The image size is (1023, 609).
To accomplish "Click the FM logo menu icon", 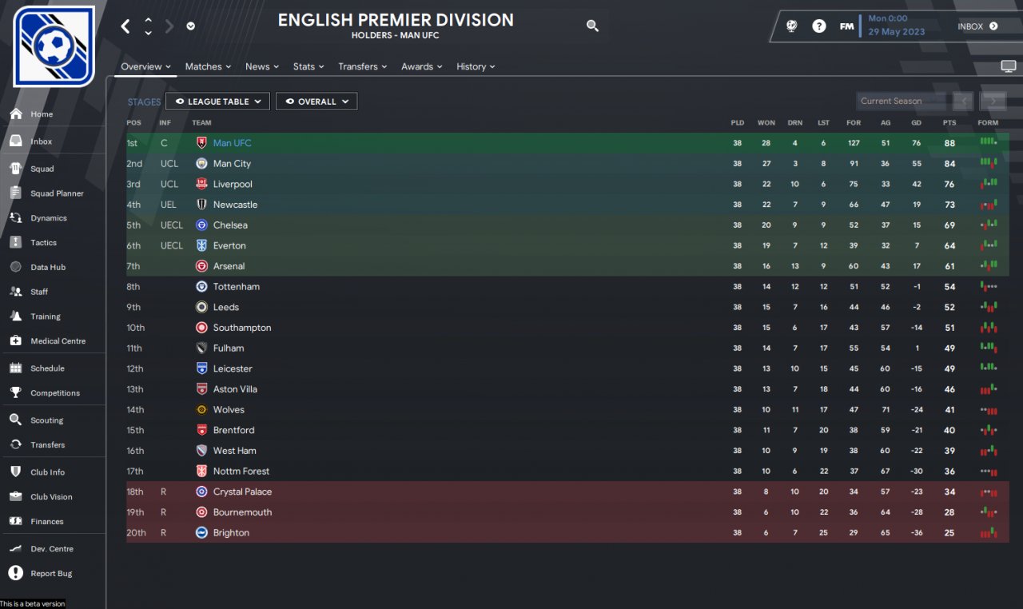I will pos(846,26).
